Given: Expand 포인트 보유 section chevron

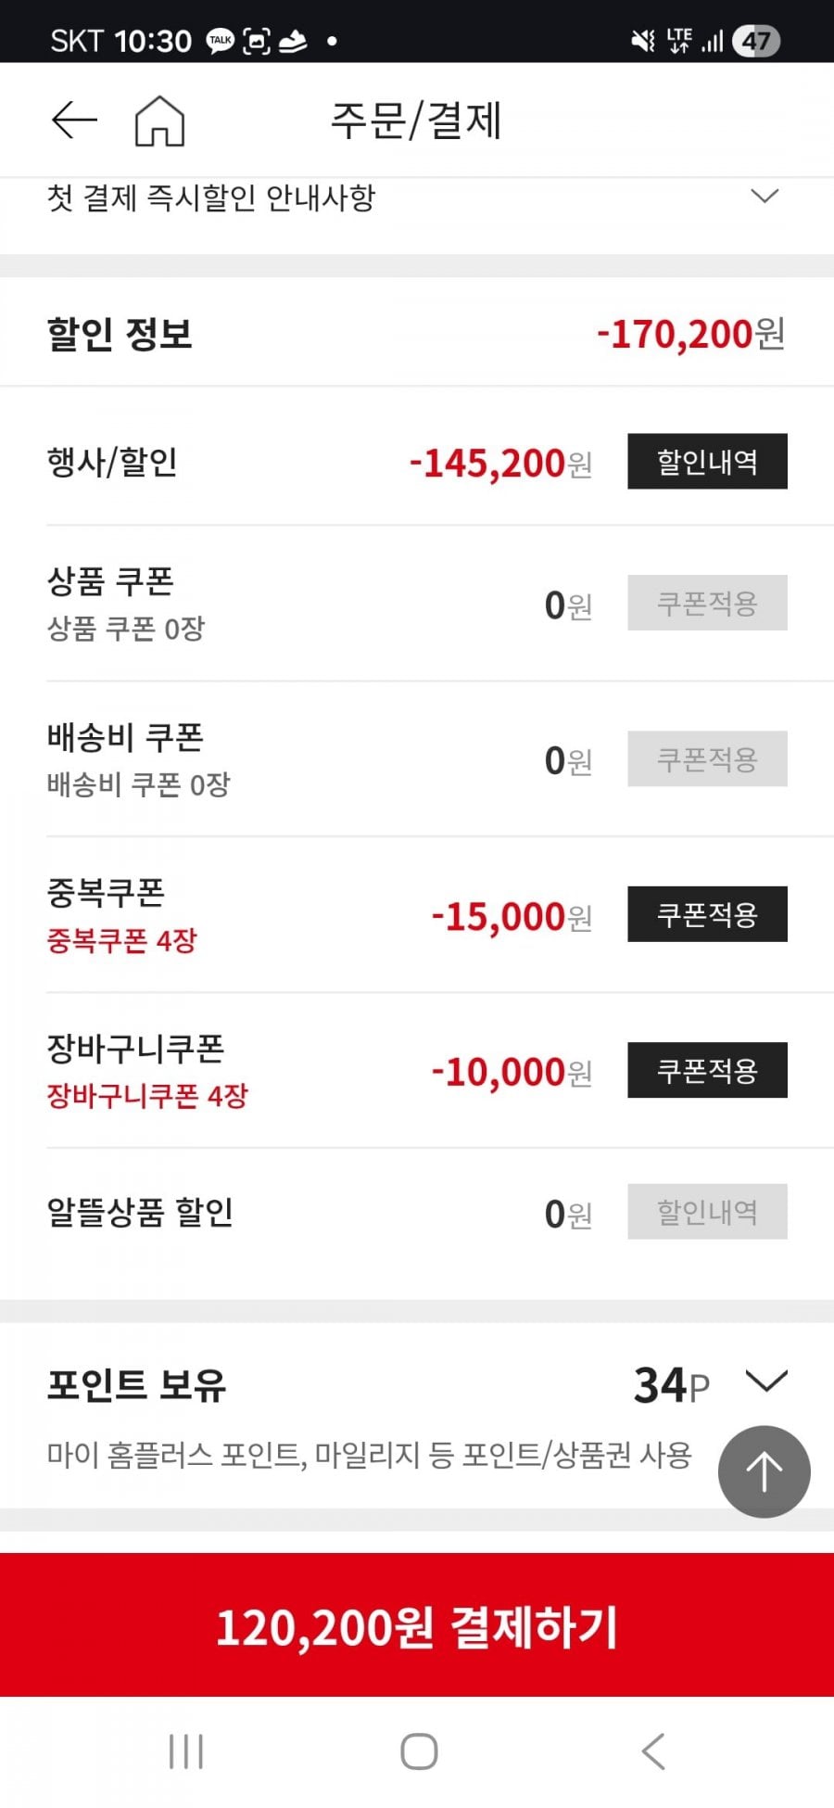Looking at the screenshot, I should (765, 1381).
